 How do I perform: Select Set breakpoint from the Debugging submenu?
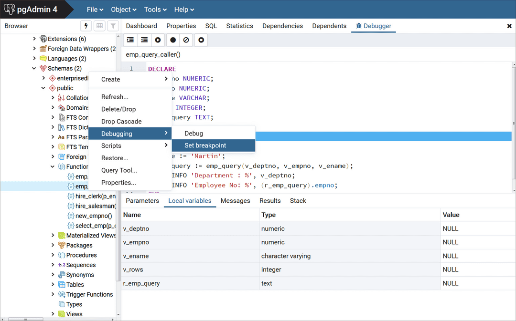tap(205, 145)
